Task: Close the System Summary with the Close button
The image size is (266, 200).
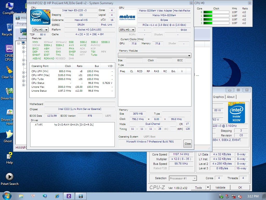Action: pos(188,143)
